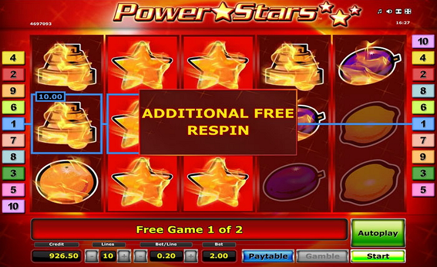Viewport: 437px width, 267px height.
Task: Decrease Bet/Line with the minus button
Action: [141, 256]
